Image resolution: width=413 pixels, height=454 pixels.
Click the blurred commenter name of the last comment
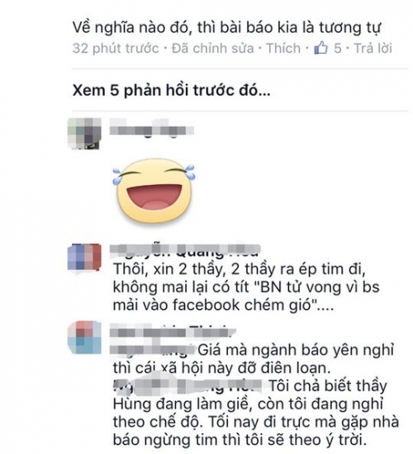pos(173,332)
